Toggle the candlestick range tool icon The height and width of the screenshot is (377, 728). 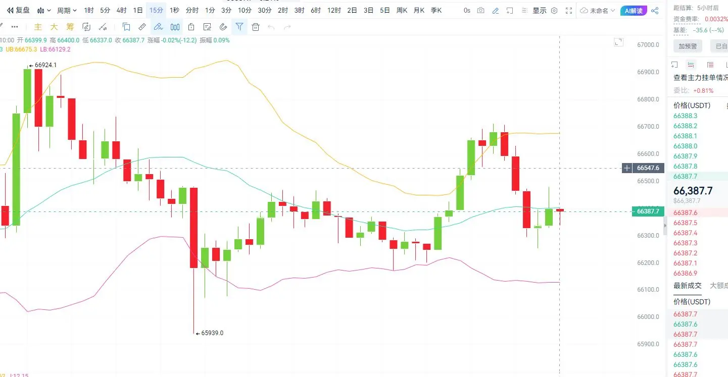(x=175, y=27)
